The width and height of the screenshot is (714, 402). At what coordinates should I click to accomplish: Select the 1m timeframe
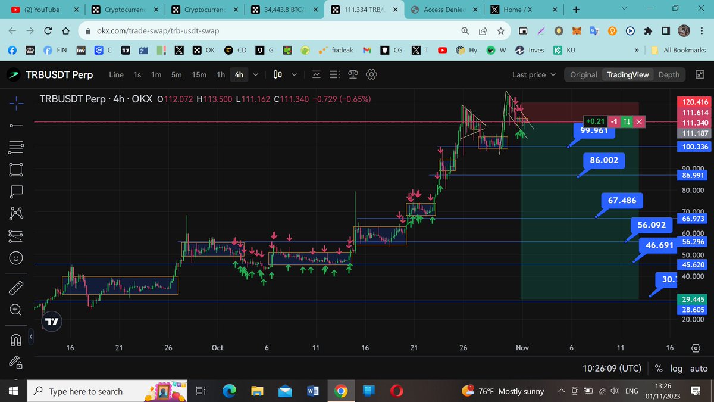(x=156, y=74)
